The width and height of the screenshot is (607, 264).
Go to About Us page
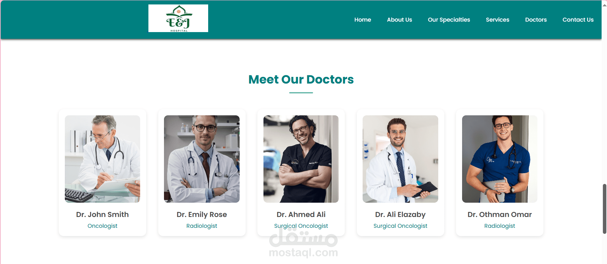pyautogui.click(x=399, y=20)
